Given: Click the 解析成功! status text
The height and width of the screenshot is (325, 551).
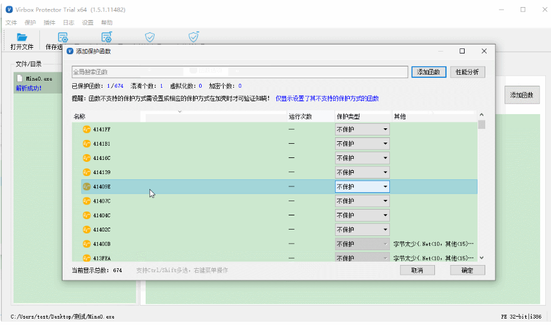Looking at the screenshot, I should point(29,88).
